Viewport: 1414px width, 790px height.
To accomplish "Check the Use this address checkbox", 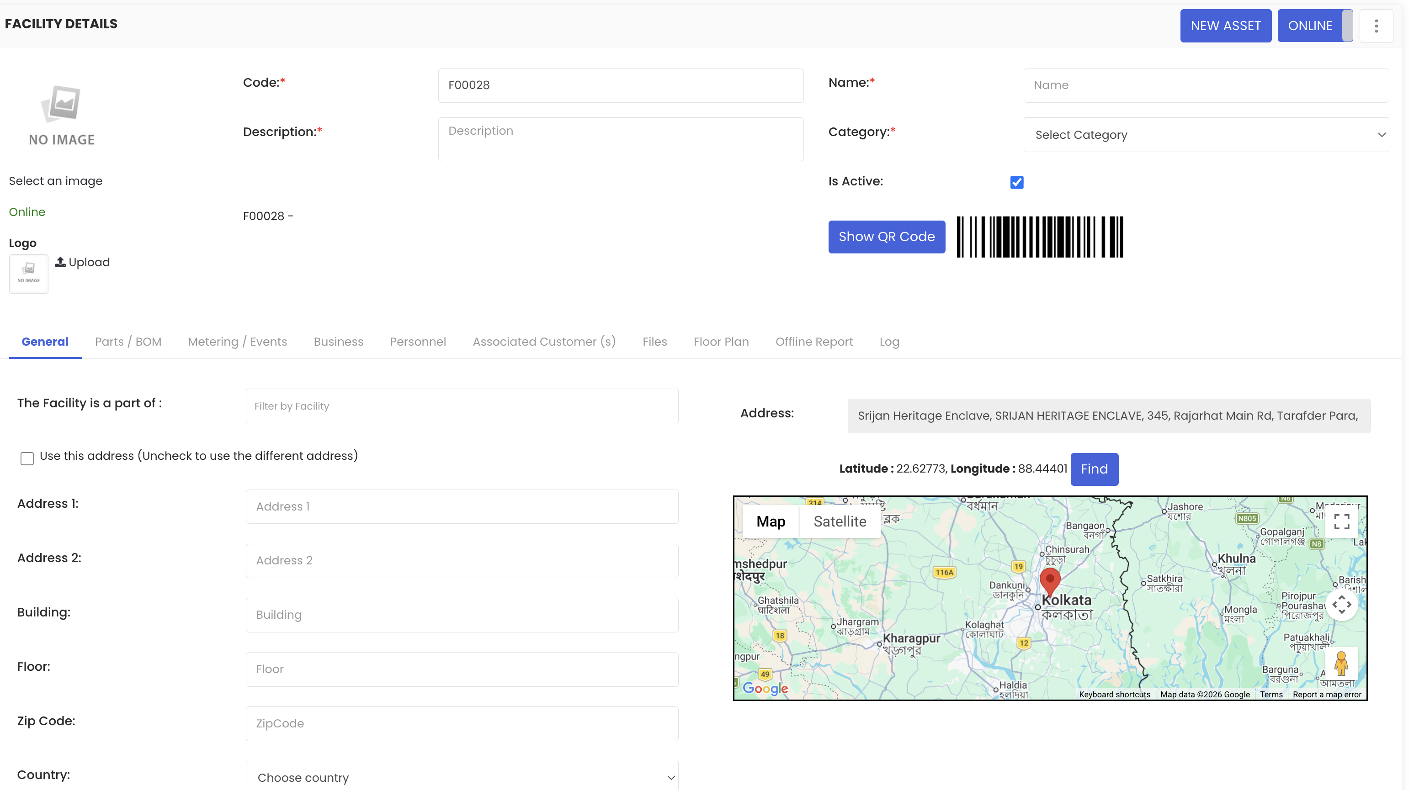I will [27, 458].
